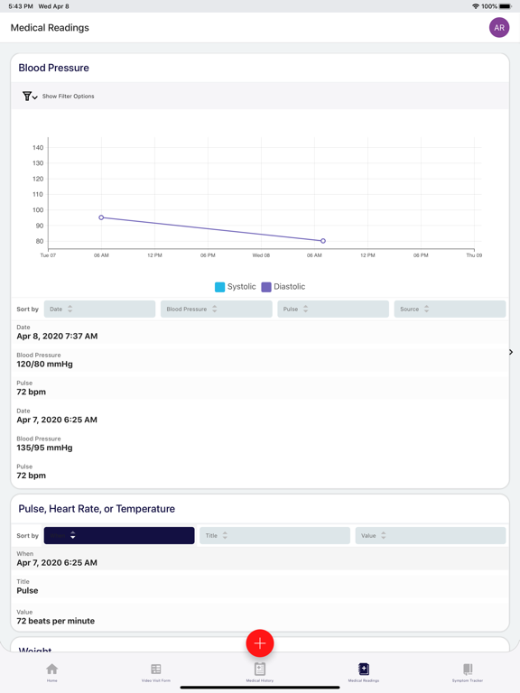This screenshot has width=520, height=693.
Task: Click the diastolic data point at 80
Action: pyautogui.click(x=323, y=241)
